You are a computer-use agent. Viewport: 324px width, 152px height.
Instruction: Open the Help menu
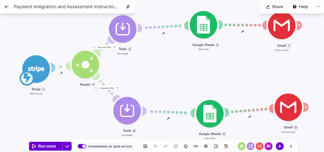(300, 6)
